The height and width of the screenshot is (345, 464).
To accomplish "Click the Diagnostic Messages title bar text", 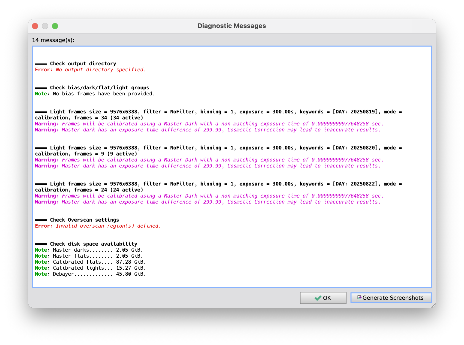I will coord(231,26).
